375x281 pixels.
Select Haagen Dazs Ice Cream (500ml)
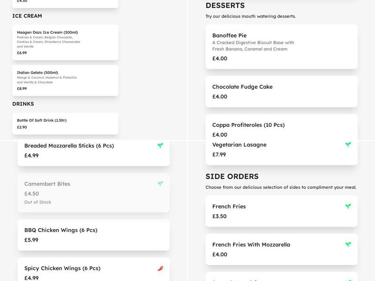[65, 43]
